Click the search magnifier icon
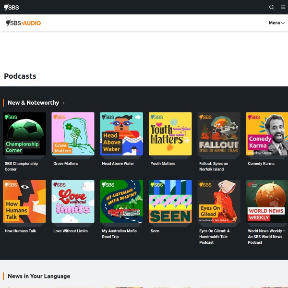 tap(272, 7)
